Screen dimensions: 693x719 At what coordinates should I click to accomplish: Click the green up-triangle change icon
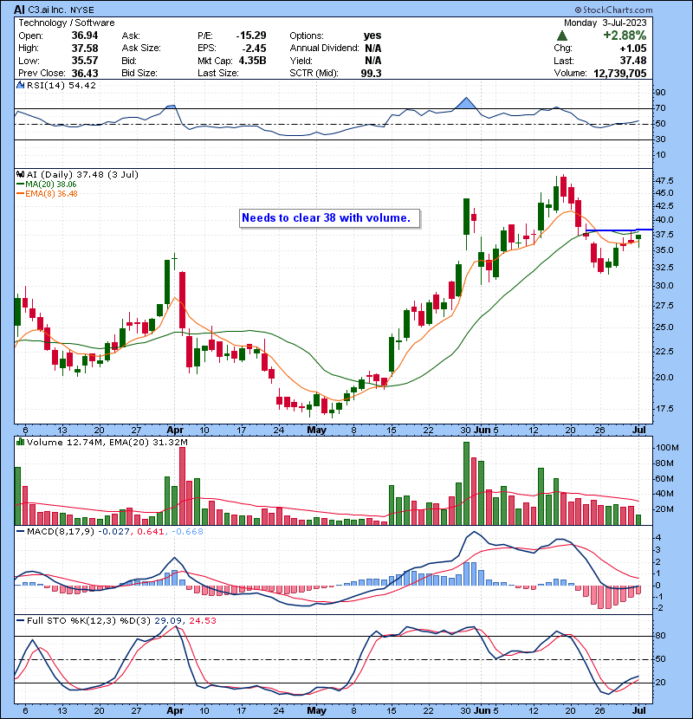click(562, 36)
